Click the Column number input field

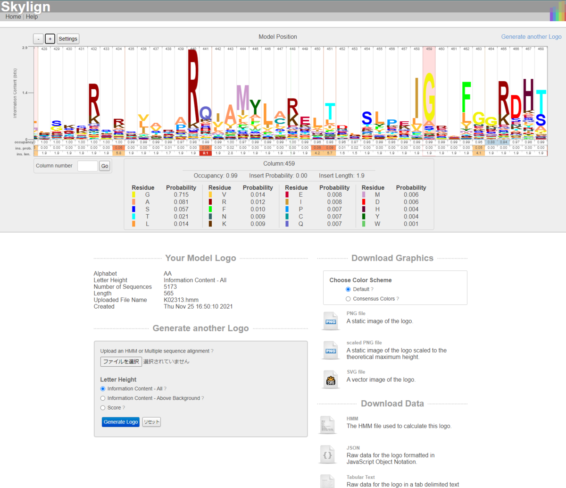[87, 166]
